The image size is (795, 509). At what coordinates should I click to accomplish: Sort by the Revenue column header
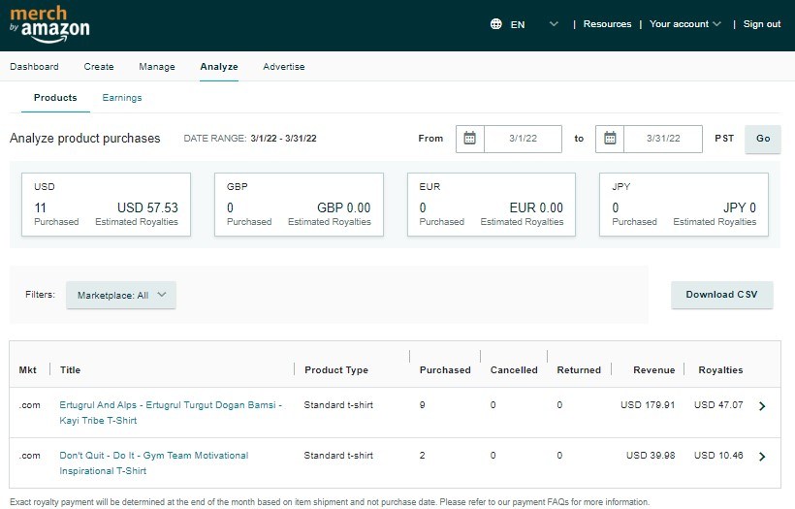tap(654, 370)
